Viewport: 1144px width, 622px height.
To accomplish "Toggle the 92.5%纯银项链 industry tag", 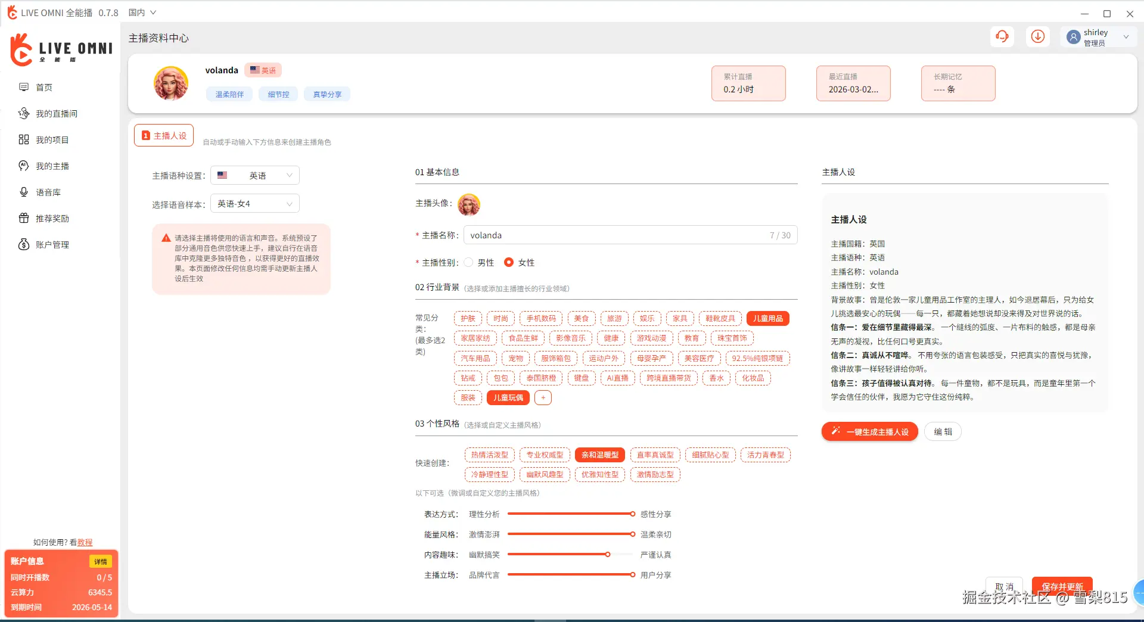I will tap(757, 358).
